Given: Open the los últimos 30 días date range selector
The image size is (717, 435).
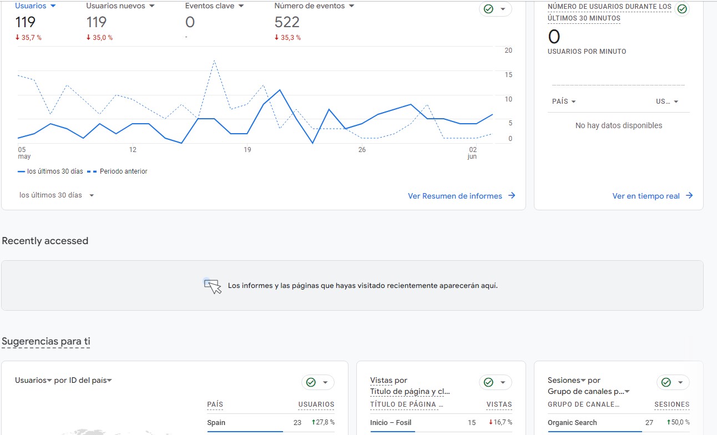Looking at the screenshot, I should [57, 195].
